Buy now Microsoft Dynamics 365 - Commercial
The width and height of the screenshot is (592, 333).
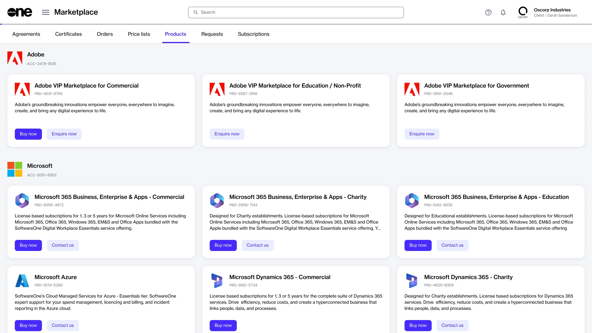coord(223,326)
